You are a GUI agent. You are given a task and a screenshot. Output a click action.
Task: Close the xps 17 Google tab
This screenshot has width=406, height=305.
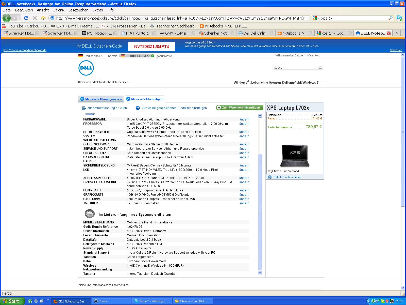pyautogui.click(x=350, y=33)
